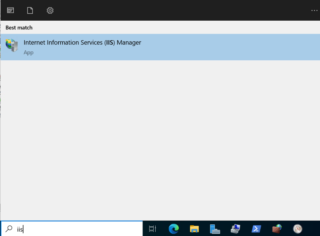320x236 pixels.
Task: Open Internet Information Services (IIS) Manager result
Action: click(82, 43)
